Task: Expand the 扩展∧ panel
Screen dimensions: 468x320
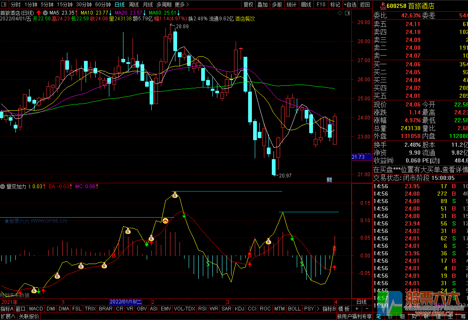Action: click(8, 316)
